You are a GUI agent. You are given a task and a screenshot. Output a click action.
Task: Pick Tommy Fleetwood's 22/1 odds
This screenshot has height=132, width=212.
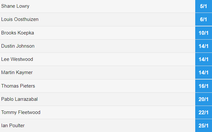204,112
